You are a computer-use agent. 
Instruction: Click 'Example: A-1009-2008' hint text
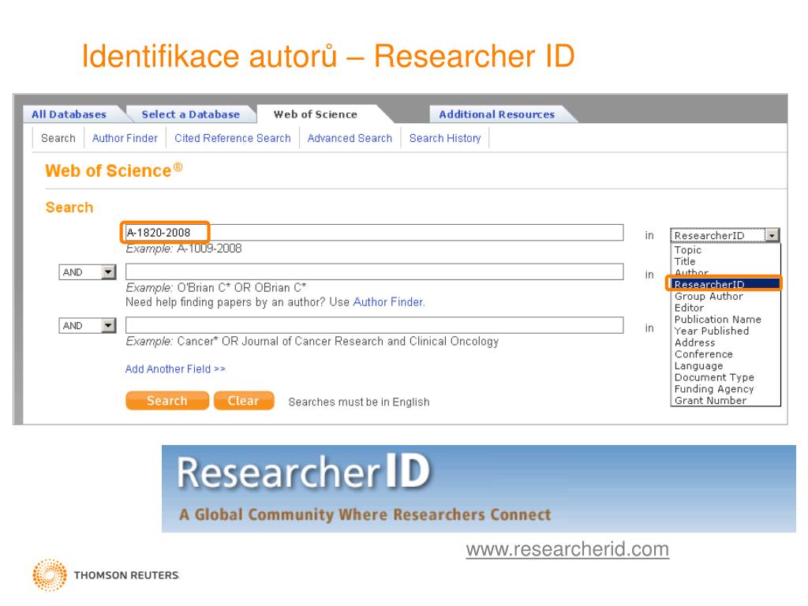tap(183, 249)
